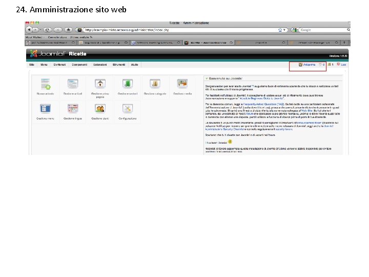Click the smiley emoticon in the welcome text
This screenshot has width=369, height=277.
coord(230,142)
